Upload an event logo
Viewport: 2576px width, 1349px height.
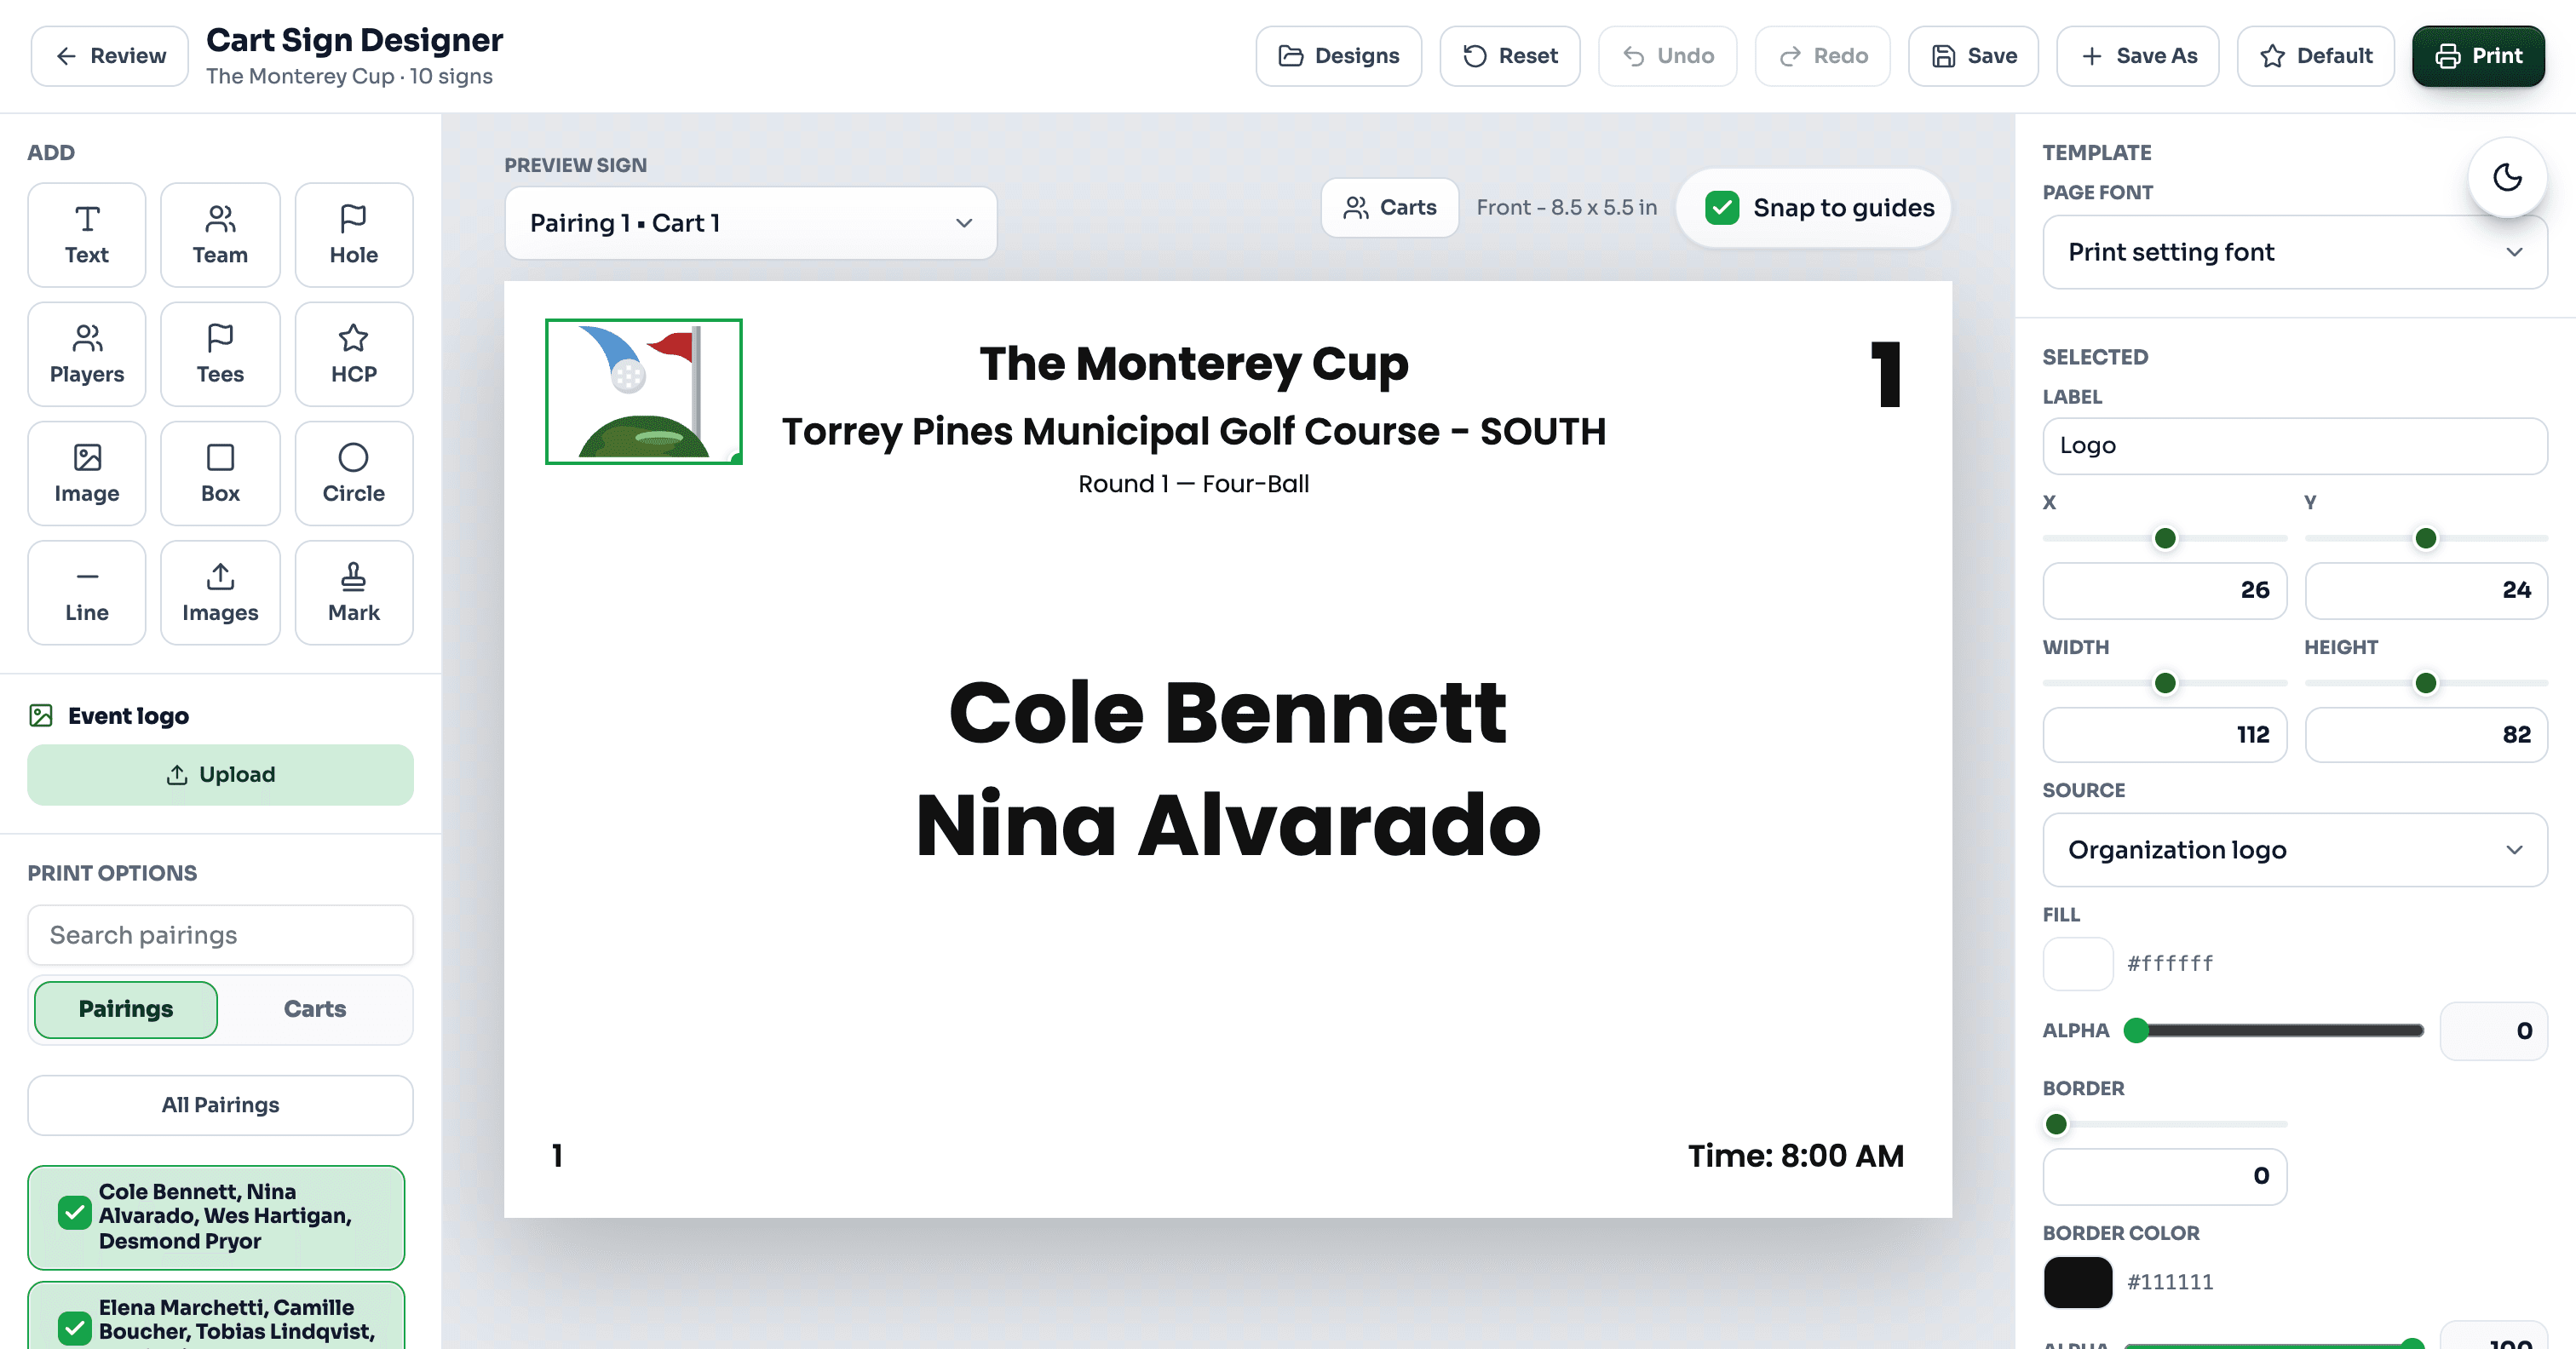pyautogui.click(x=220, y=774)
